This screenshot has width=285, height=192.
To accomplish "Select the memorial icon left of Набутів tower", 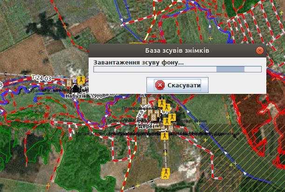I will tap(69, 83).
